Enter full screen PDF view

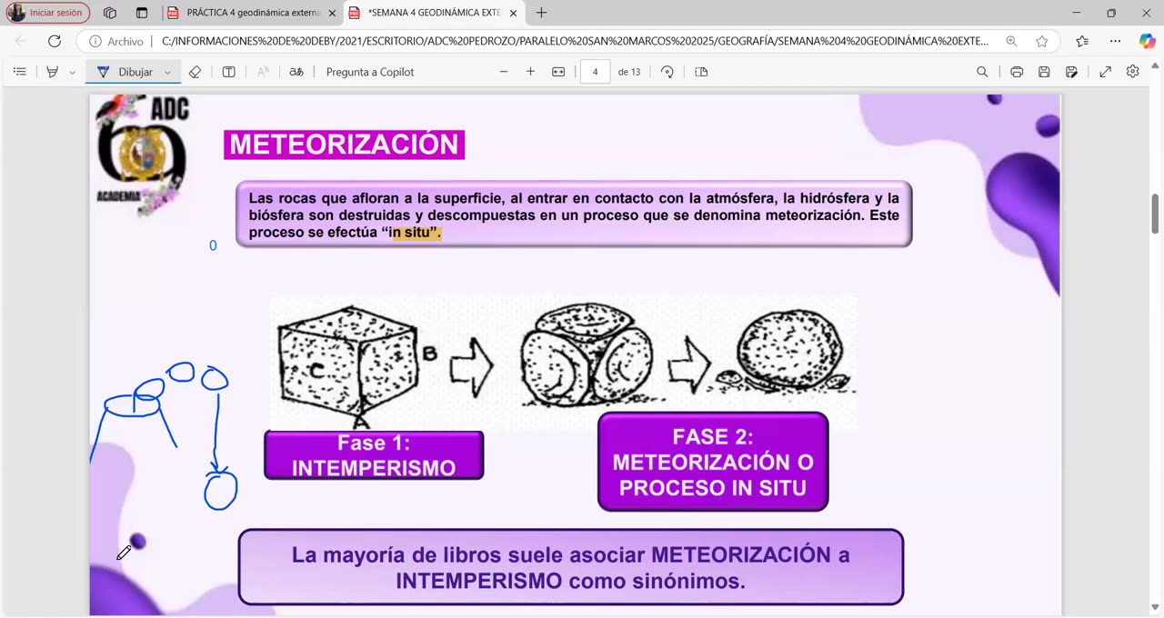click(x=1106, y=72)
